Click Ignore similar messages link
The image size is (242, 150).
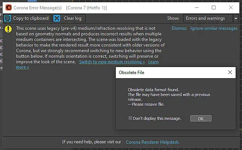point(214,28)
